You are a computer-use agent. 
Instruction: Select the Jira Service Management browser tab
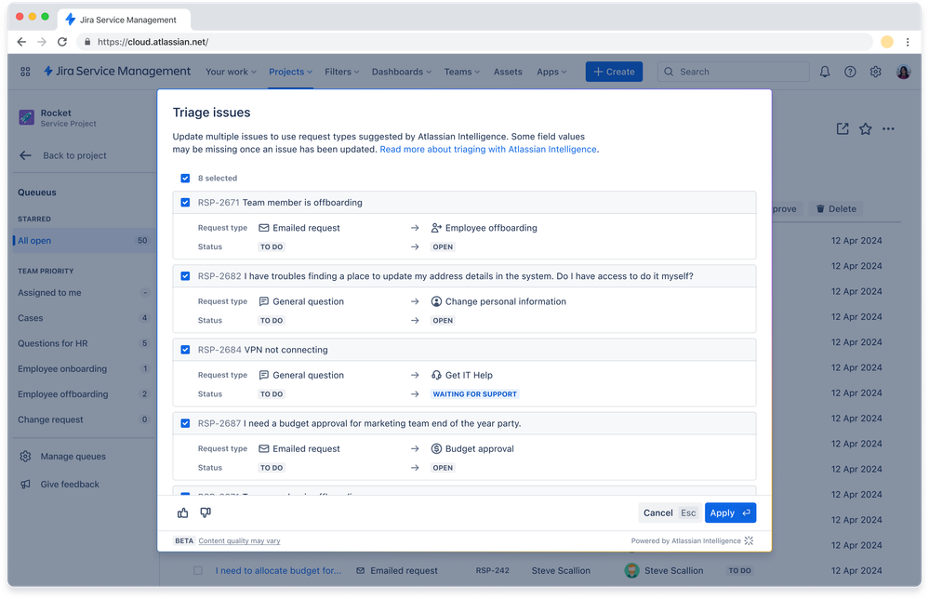pyautogui.click(x=125, y=20)
